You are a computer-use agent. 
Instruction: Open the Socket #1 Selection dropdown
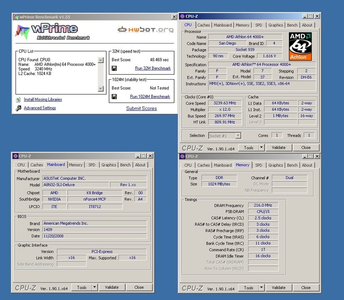pyautogui.click(x=238, y=136)
